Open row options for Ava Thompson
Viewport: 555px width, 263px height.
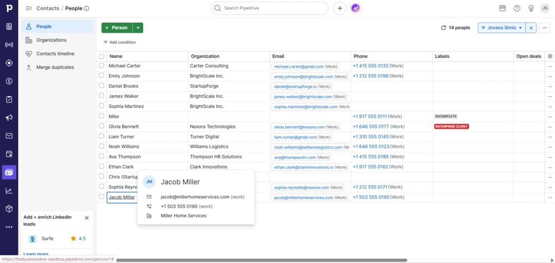click(550, 157)
